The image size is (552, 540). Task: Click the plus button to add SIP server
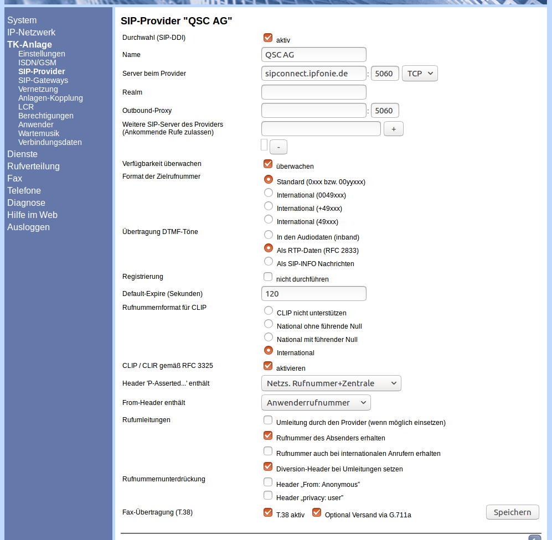393,129
